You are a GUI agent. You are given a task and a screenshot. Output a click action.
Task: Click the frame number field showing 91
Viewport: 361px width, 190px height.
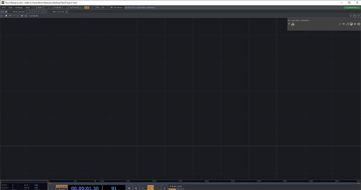[114, 188]
